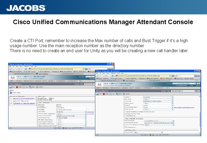Click the status info icon under Status in the back window
Viewport: 207px width, 143px height.
[11, 93]
